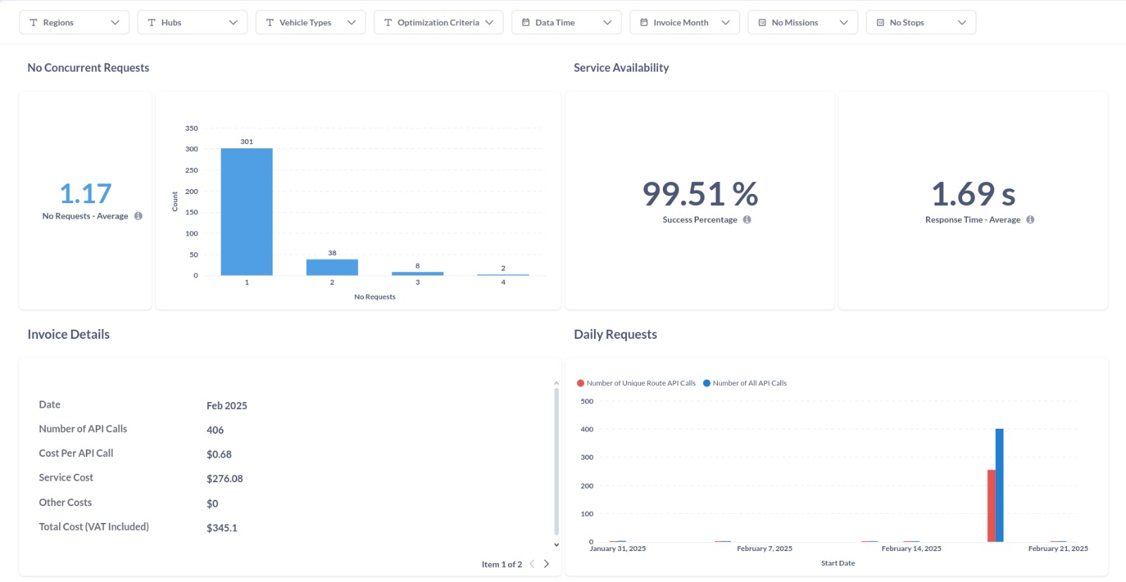Image resolution: width=1126 pixels, height=582 pixels.
Task: Expand the Vehicle Types filter
Action: (x=310, y=22)
